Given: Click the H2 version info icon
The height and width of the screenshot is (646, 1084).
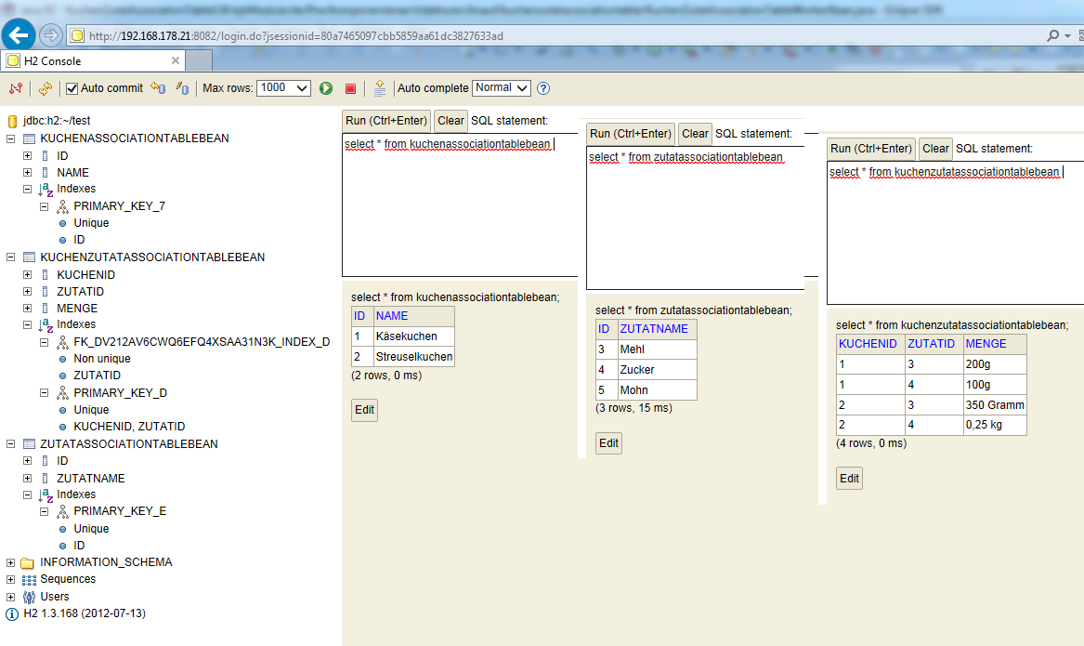Looking at the screenshot, I should coord(12,614).
